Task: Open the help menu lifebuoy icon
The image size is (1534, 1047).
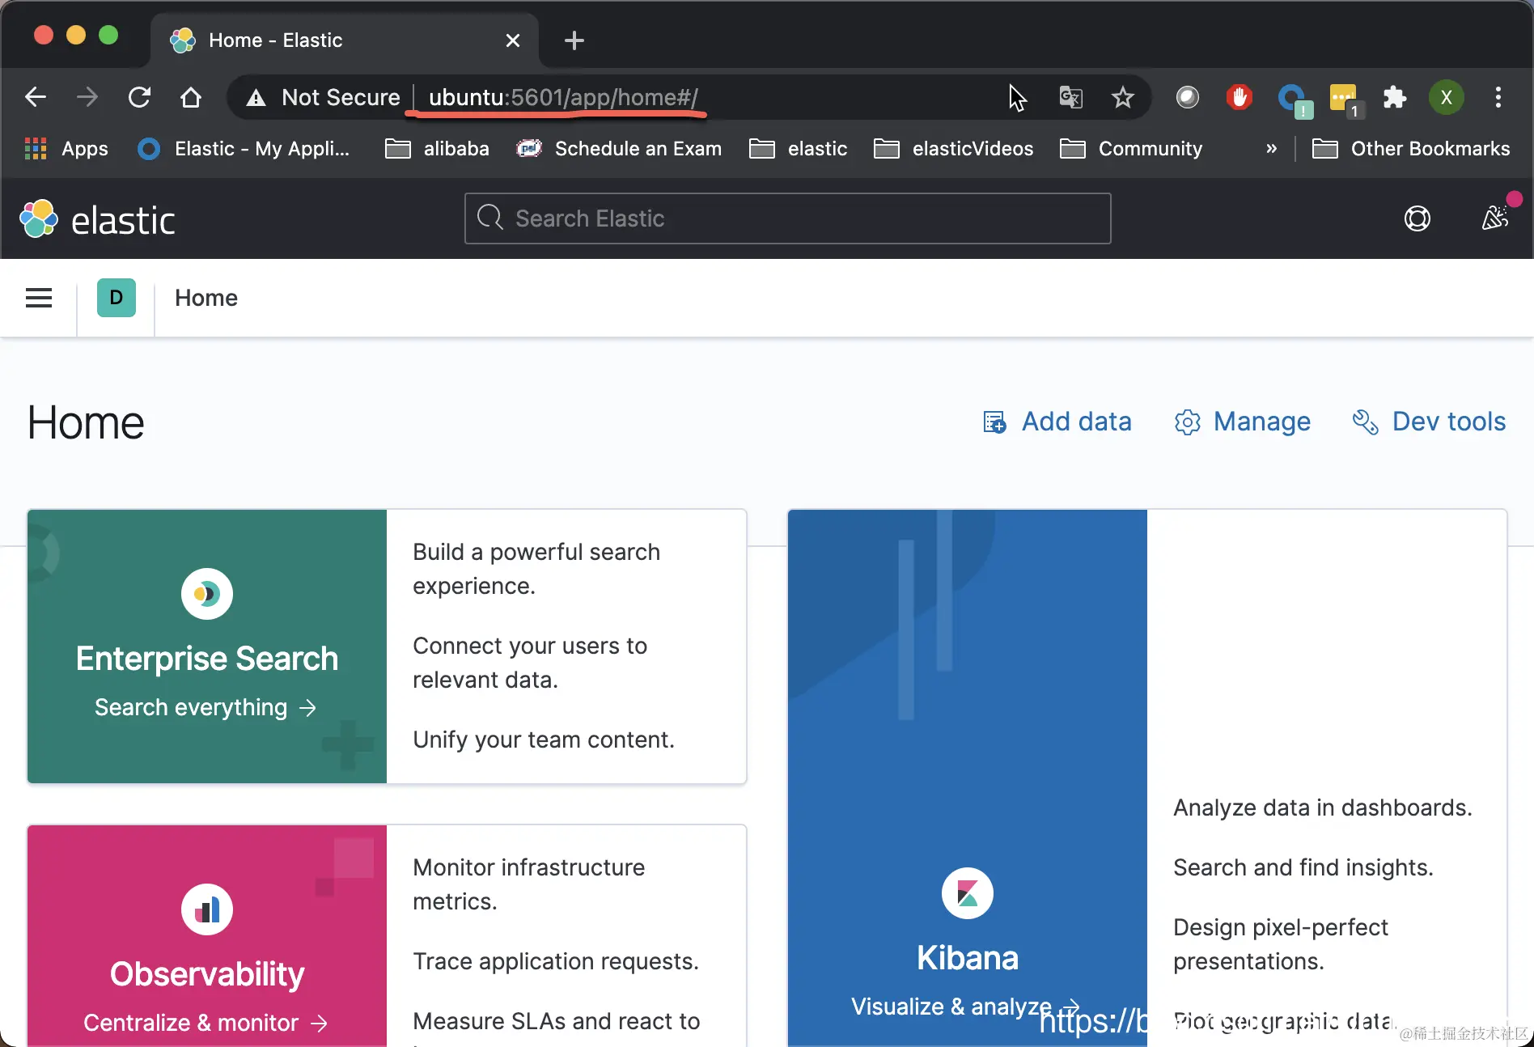Action: point(1417,218)
